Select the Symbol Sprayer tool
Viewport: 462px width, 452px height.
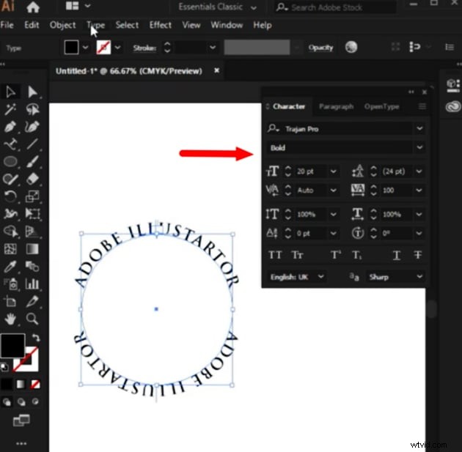point(11,284)
